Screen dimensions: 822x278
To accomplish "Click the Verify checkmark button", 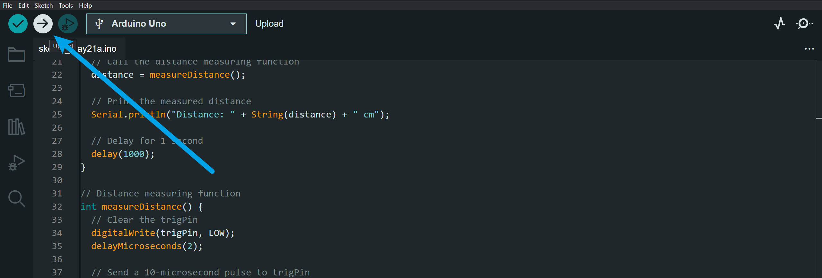I will click(x=18, y=24).
